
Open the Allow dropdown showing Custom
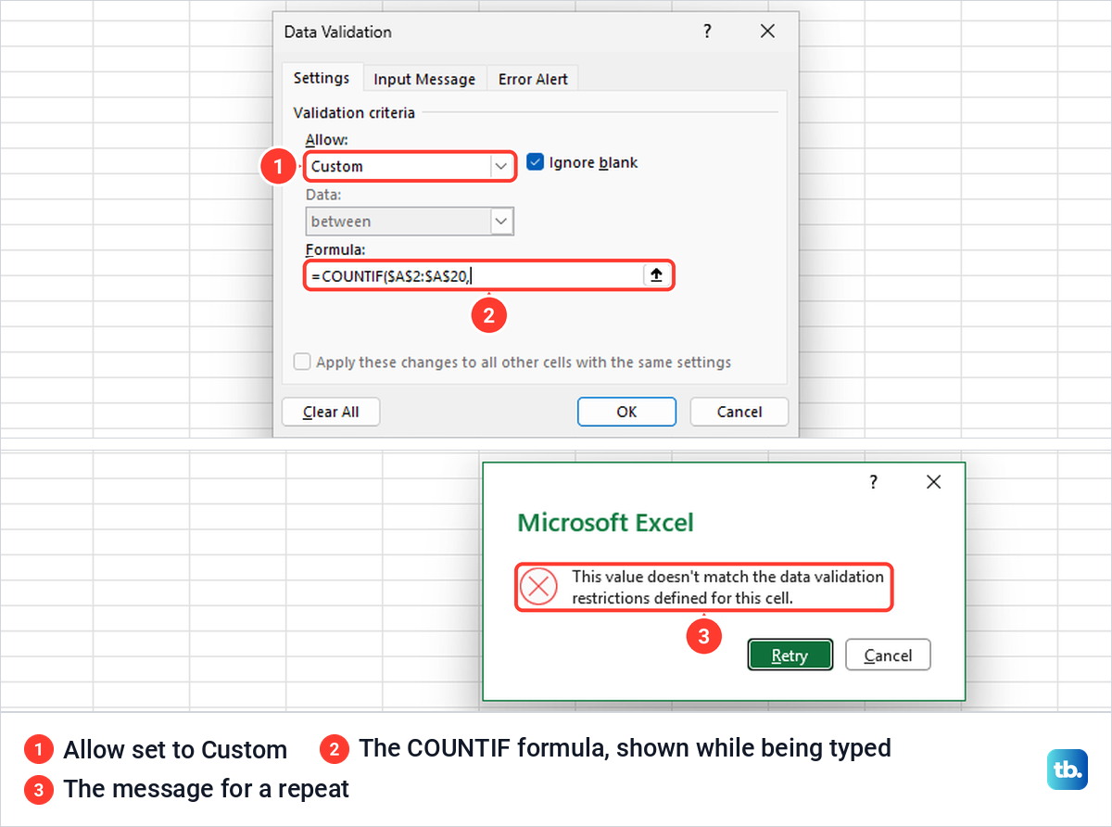(409, 166)
